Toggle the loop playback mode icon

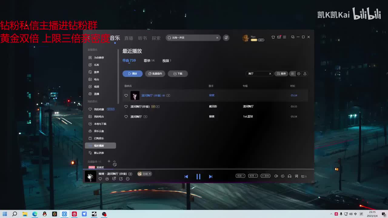pos(283,176)
